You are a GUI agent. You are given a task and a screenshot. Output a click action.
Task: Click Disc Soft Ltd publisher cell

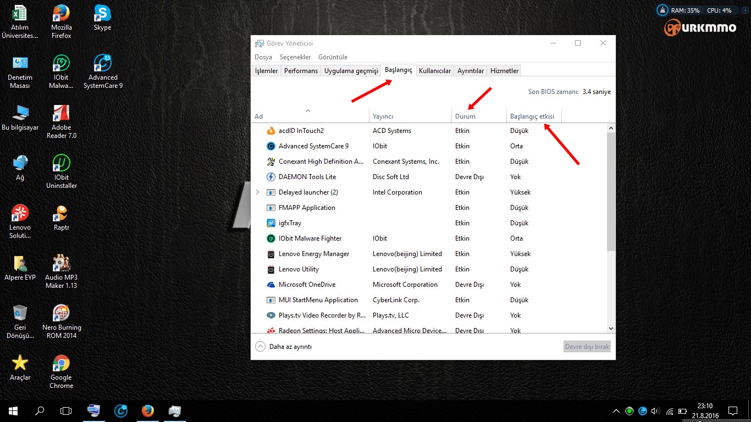(x=391, y=177)
